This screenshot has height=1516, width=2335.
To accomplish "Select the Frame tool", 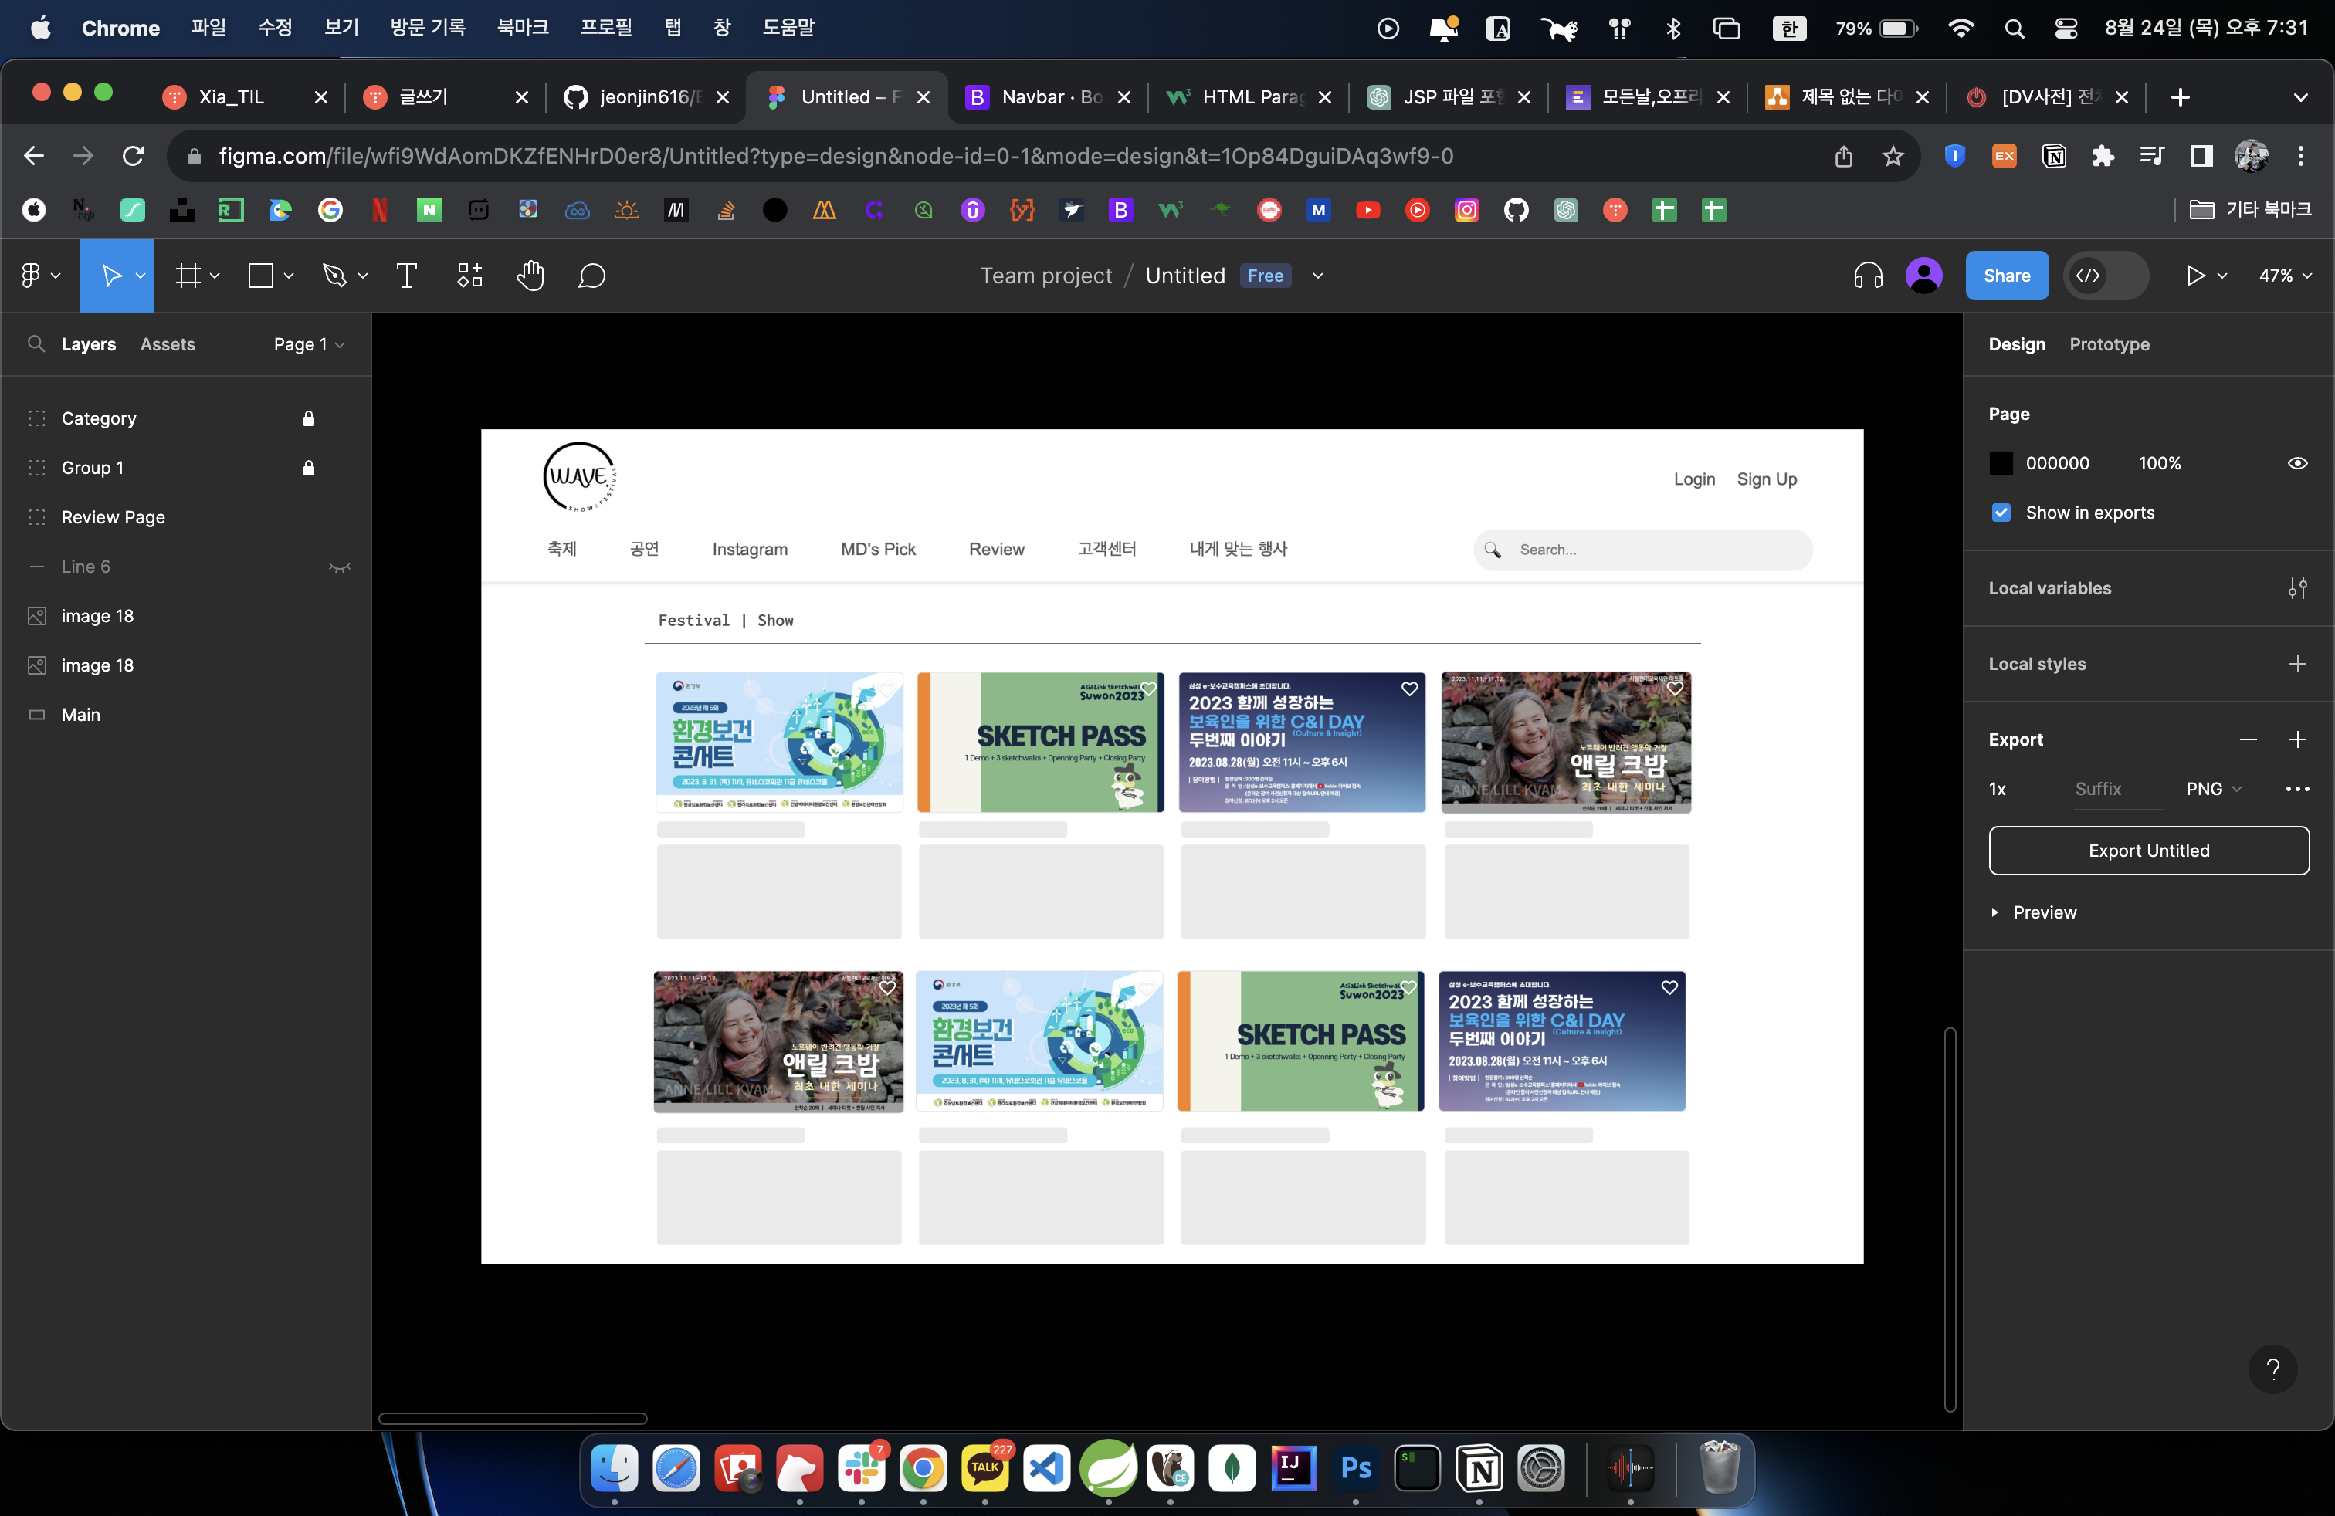I will (188, 276).
